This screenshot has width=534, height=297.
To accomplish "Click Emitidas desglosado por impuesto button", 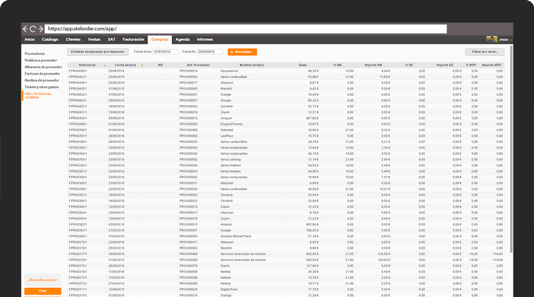I will point(98,52).
